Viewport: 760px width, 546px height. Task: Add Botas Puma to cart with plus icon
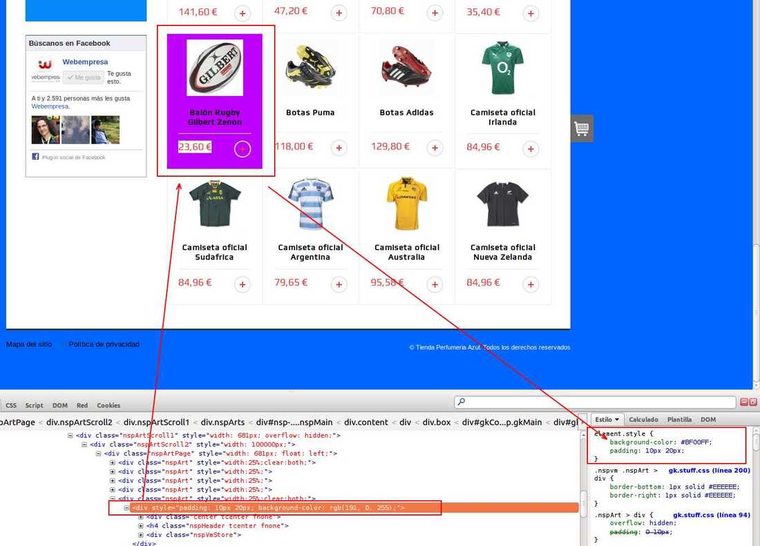tap(339, 148)
